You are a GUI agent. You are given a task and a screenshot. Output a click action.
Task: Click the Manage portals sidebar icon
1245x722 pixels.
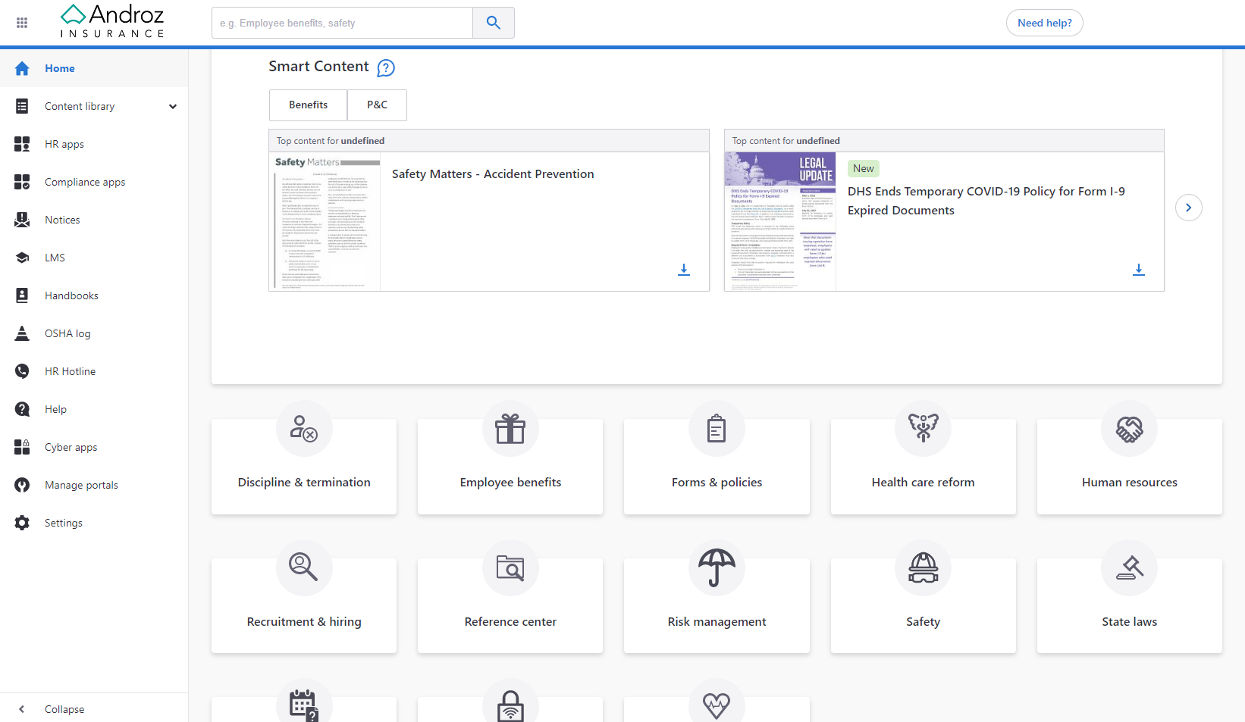(22, 485)
